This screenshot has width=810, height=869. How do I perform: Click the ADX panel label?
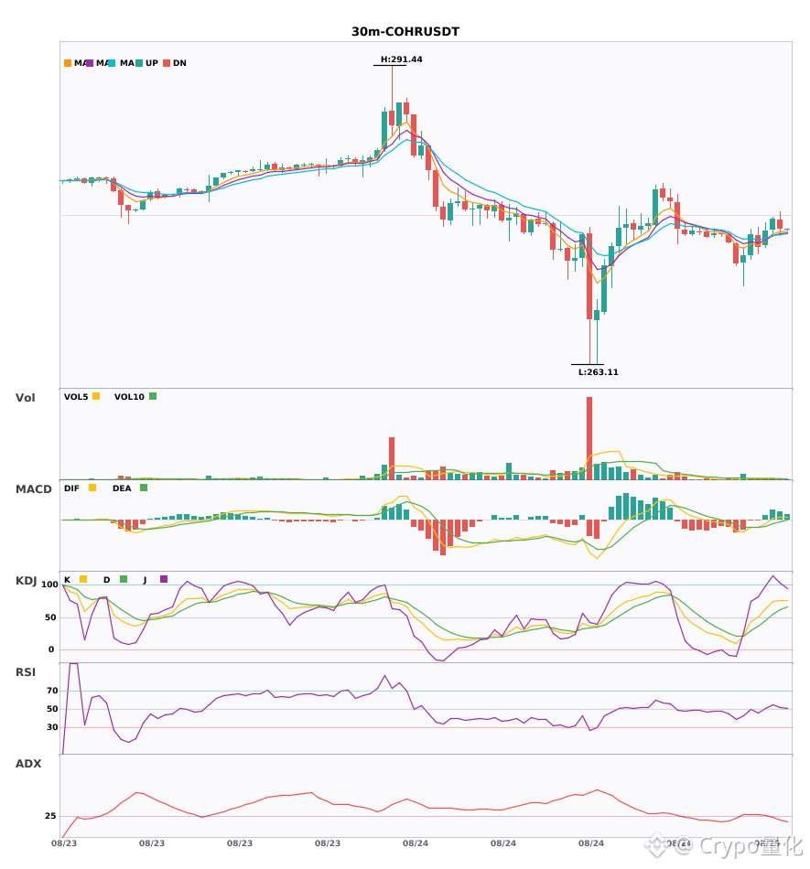tap(28, 764)
